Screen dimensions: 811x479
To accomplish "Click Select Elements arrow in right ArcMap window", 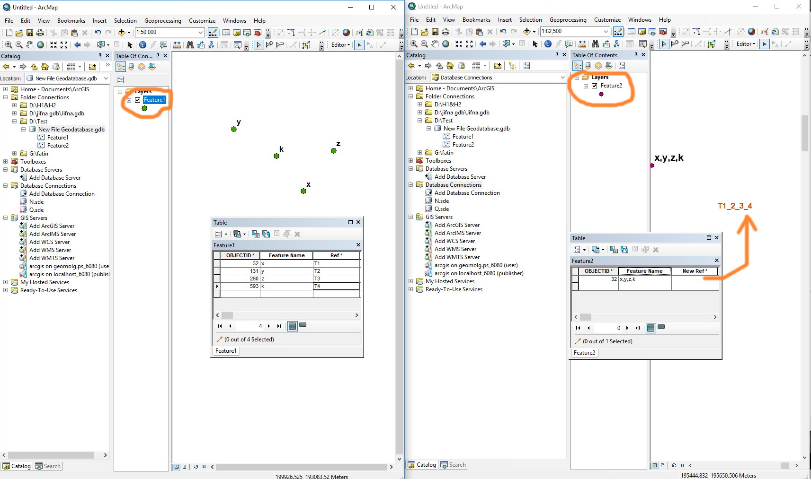I will 535,44.
